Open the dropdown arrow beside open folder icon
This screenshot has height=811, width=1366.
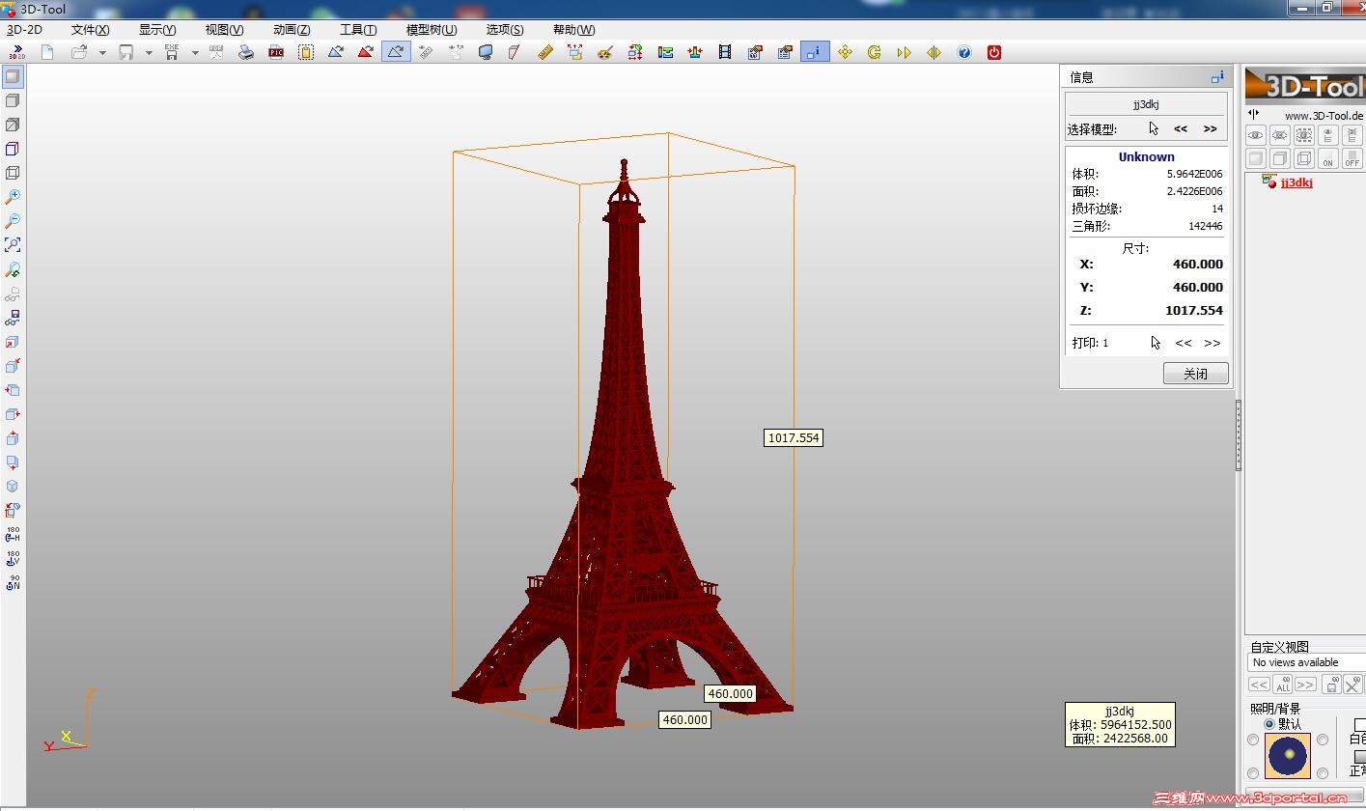point(102,53)
